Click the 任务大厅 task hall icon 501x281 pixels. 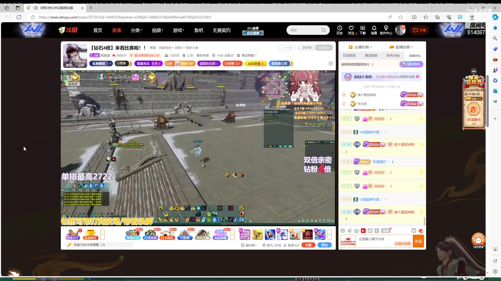(73, 234)
